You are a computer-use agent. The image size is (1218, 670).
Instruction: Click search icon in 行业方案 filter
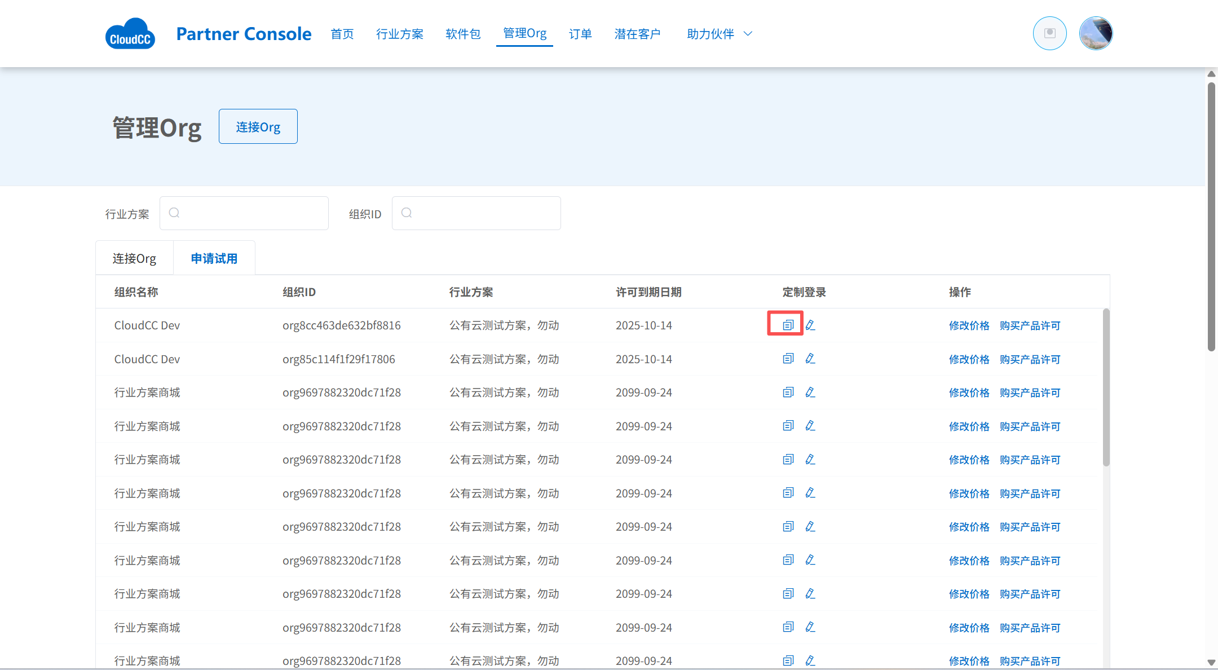174,213
